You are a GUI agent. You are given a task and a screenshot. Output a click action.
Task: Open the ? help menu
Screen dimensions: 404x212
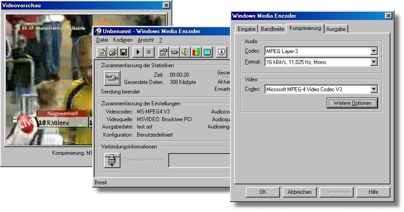(x=160, y=40)
